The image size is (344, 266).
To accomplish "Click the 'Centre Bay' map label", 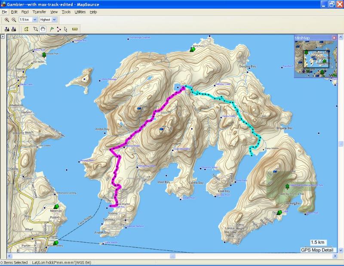I will (196, 183).
